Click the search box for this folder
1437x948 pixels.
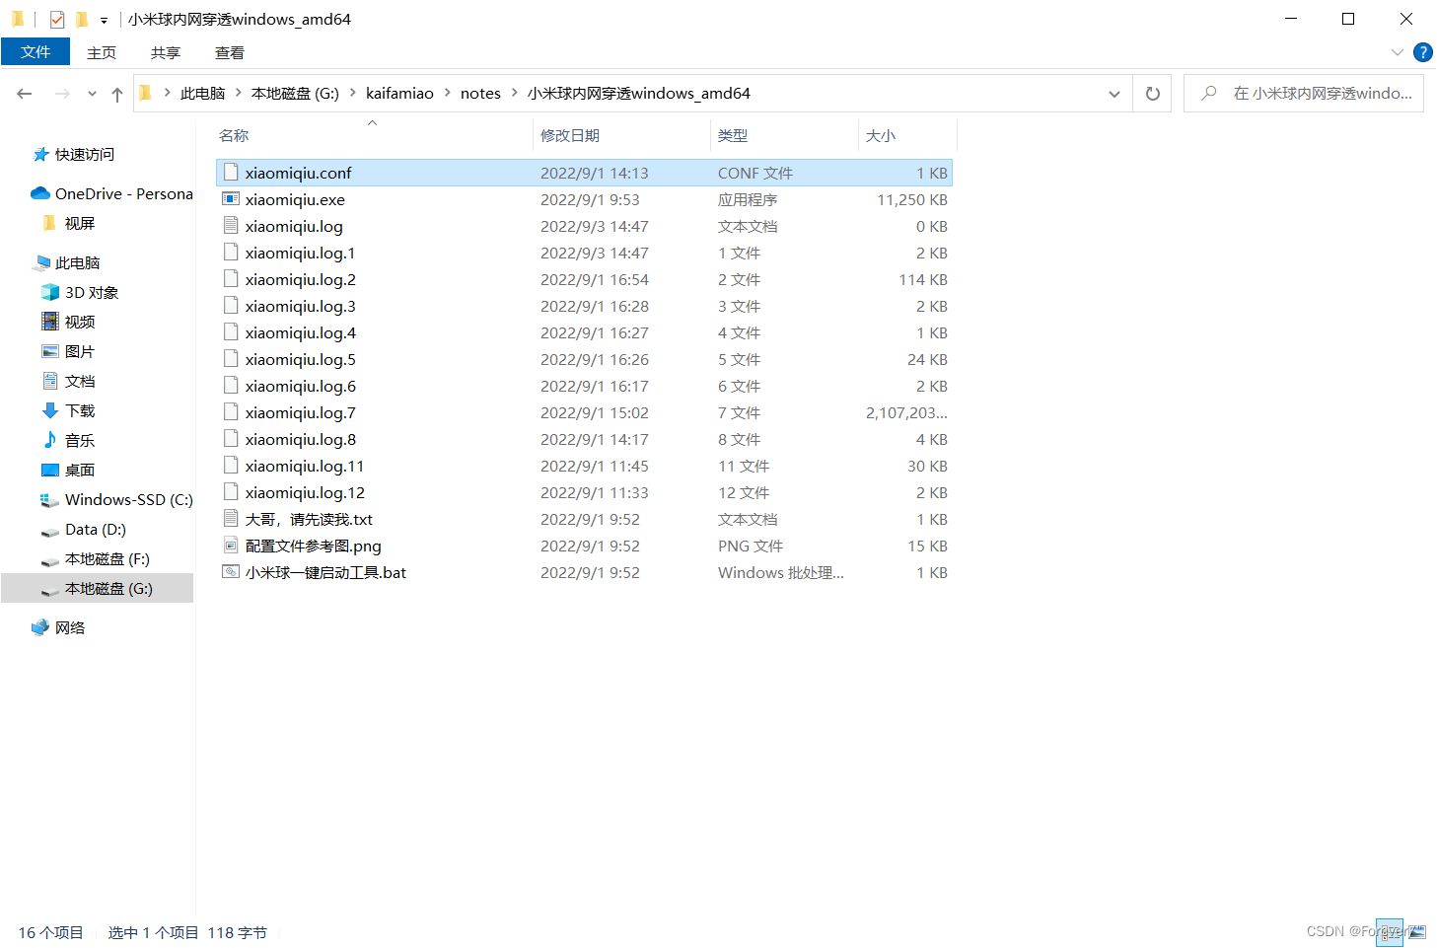[1304, 94]
